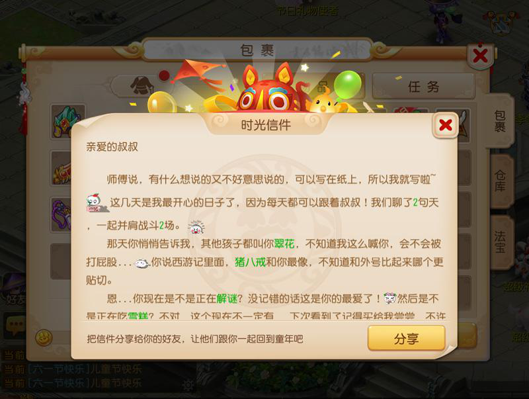Click the green 解谜 text

click(x=227, y=298)
